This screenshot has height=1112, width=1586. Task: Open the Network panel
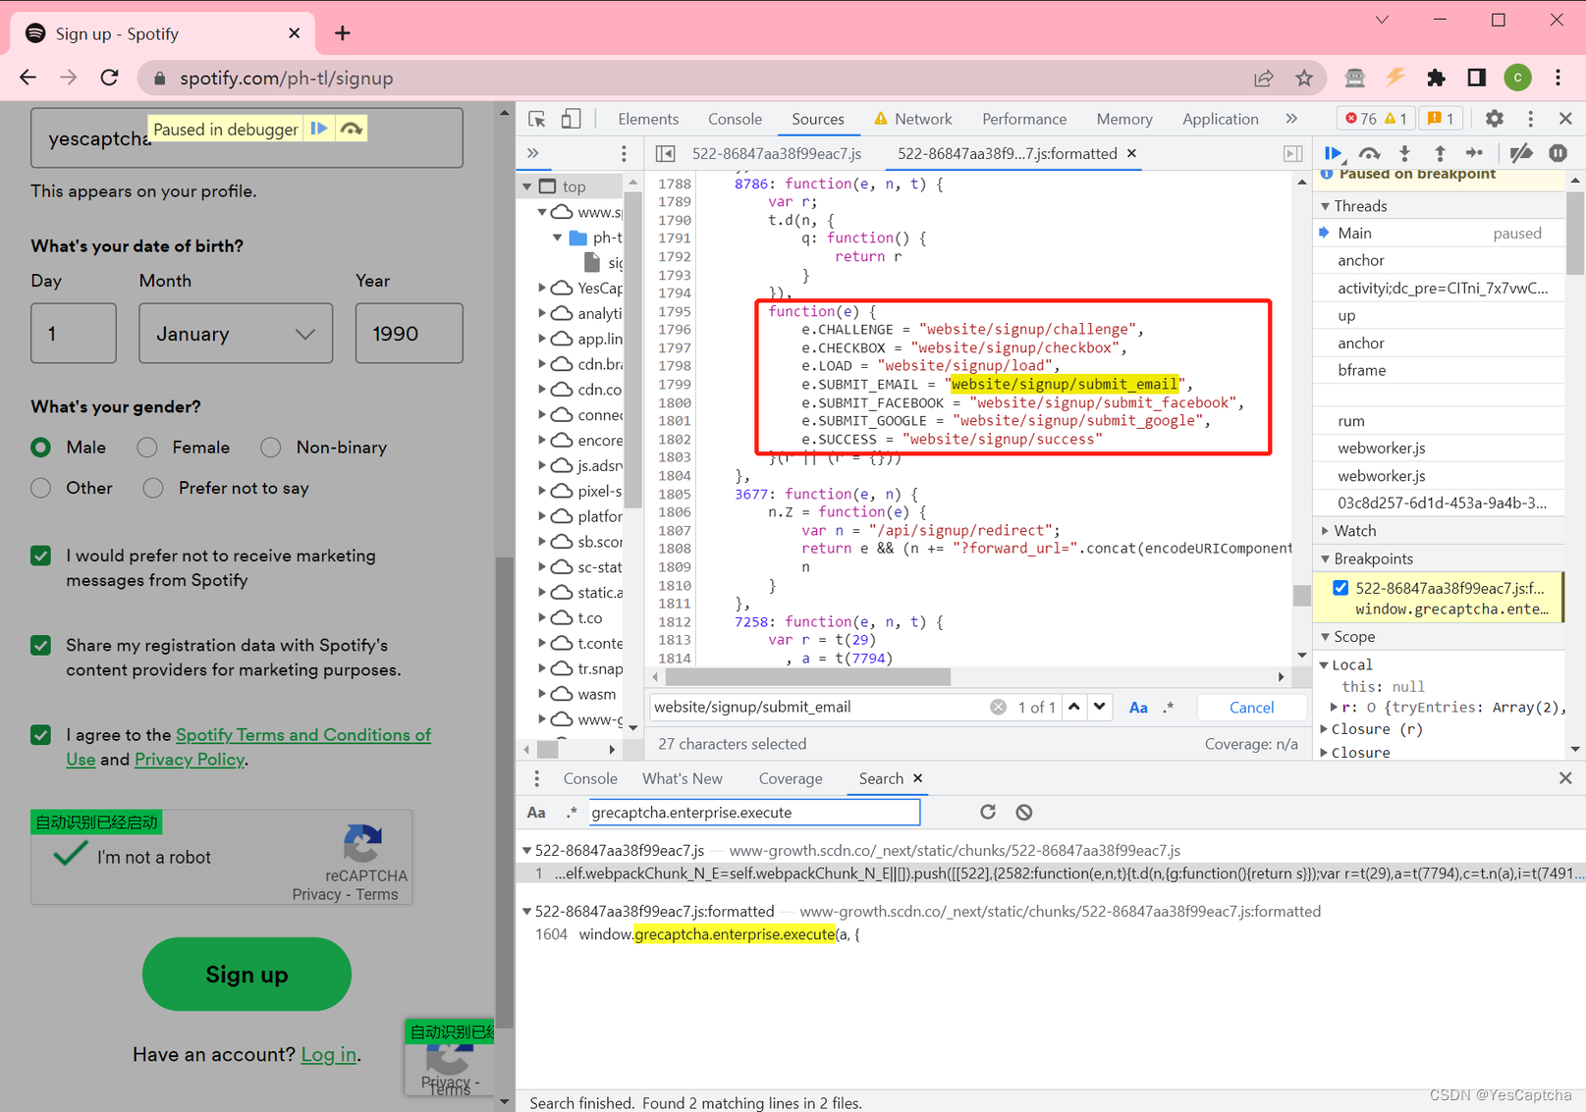tap(912, 119)
